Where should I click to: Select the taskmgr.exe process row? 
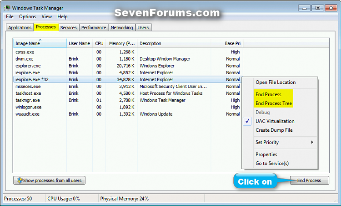pyautogui.click(x=128, y=100)
